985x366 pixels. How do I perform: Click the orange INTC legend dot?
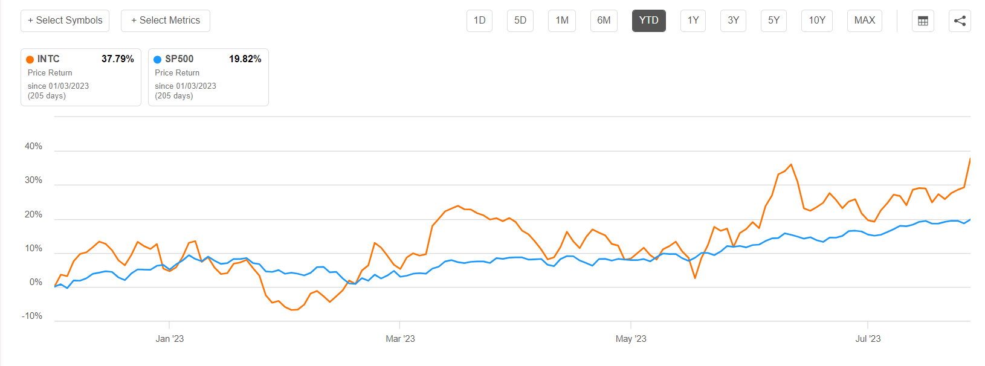tap(30, 59)
